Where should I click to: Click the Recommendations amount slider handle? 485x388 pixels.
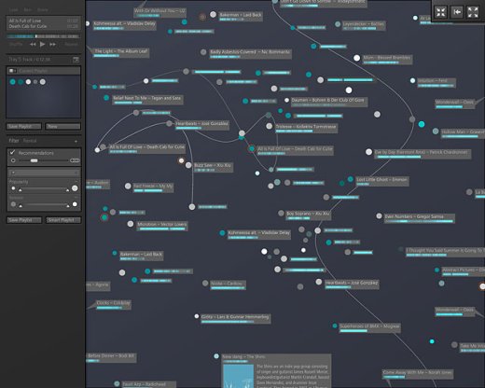tap(34, 160)
